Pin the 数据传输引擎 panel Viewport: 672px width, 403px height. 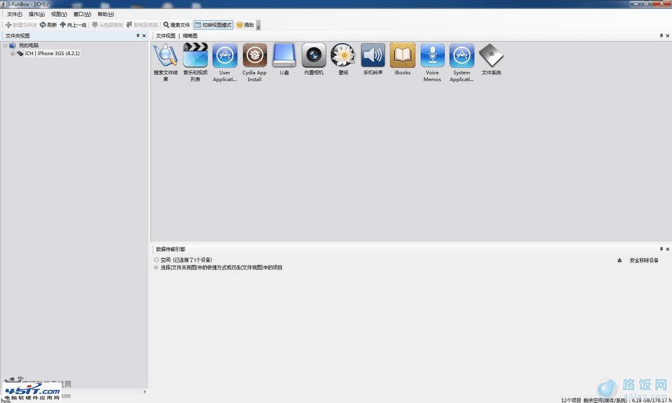click(661, 249)
